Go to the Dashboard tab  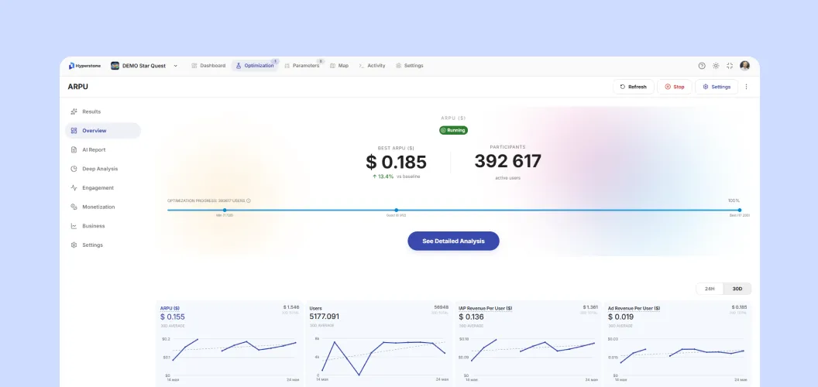[208, 66]
